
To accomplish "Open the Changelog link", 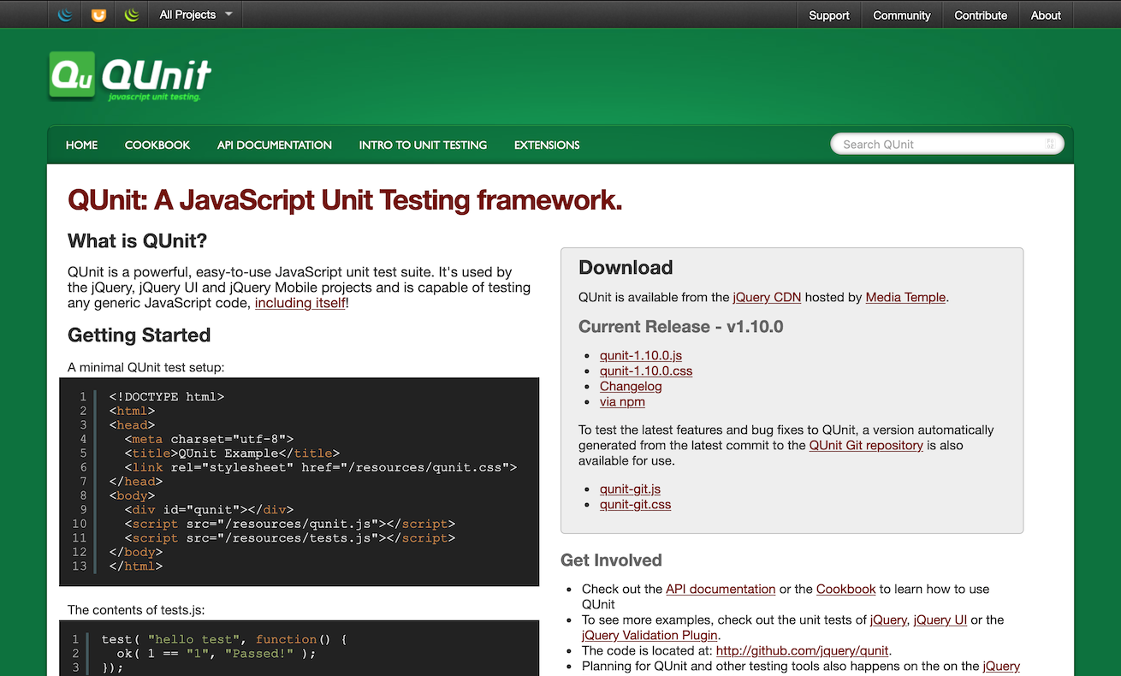I will point(631,386).
